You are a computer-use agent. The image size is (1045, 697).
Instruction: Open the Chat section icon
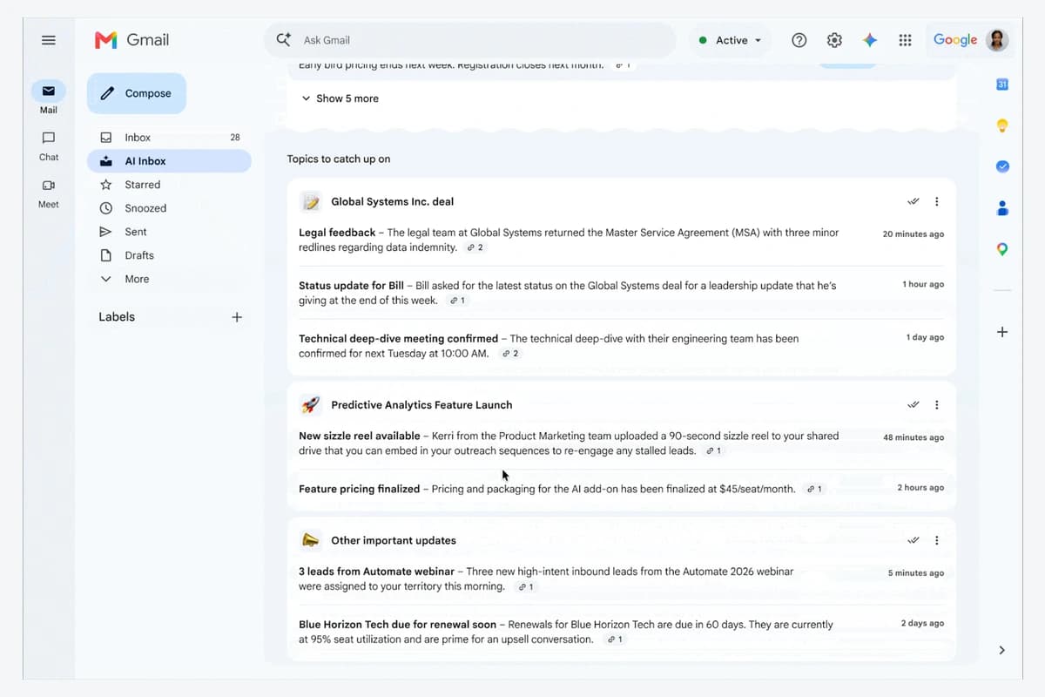tap(49, 138)
